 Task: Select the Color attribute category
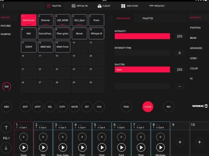click(194, 68)
